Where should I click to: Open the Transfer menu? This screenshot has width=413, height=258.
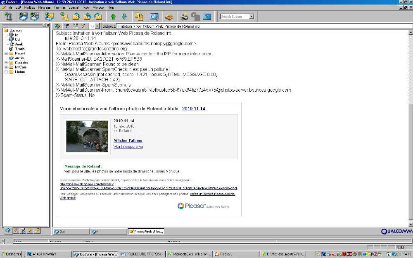[x=59, y=7]
